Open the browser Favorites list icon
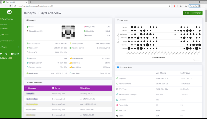Image resolution: width=207 pixels, height=119 pixels. (x=181, y=6)
